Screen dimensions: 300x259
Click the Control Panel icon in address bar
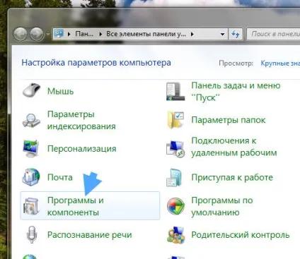point(59,34)
